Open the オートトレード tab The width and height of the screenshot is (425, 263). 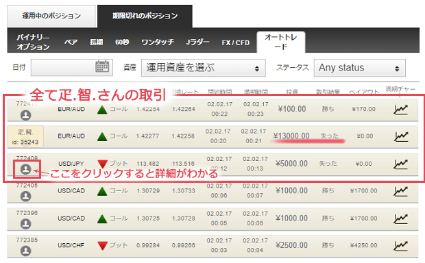(281, 42)
